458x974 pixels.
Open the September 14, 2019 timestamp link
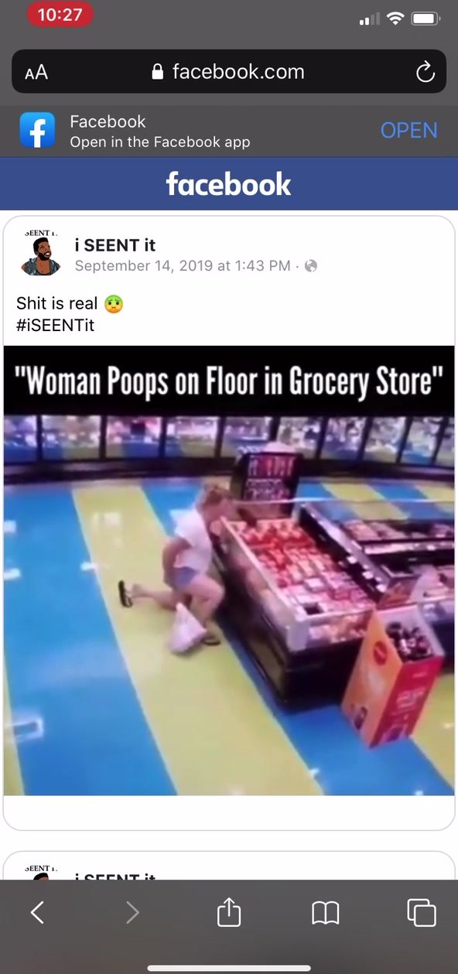pyautogui.click(x=183, y=266)
